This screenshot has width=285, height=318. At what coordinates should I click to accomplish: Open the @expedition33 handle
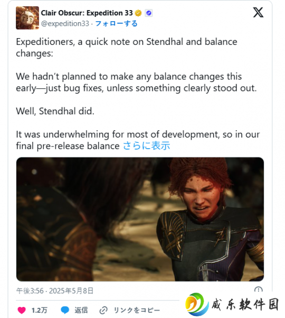[65, 23]
